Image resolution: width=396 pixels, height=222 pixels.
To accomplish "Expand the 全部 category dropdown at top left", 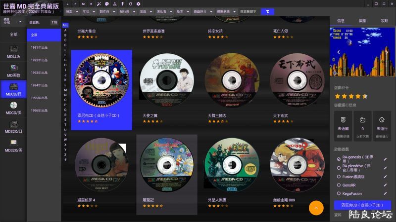I will coord(13,21).
